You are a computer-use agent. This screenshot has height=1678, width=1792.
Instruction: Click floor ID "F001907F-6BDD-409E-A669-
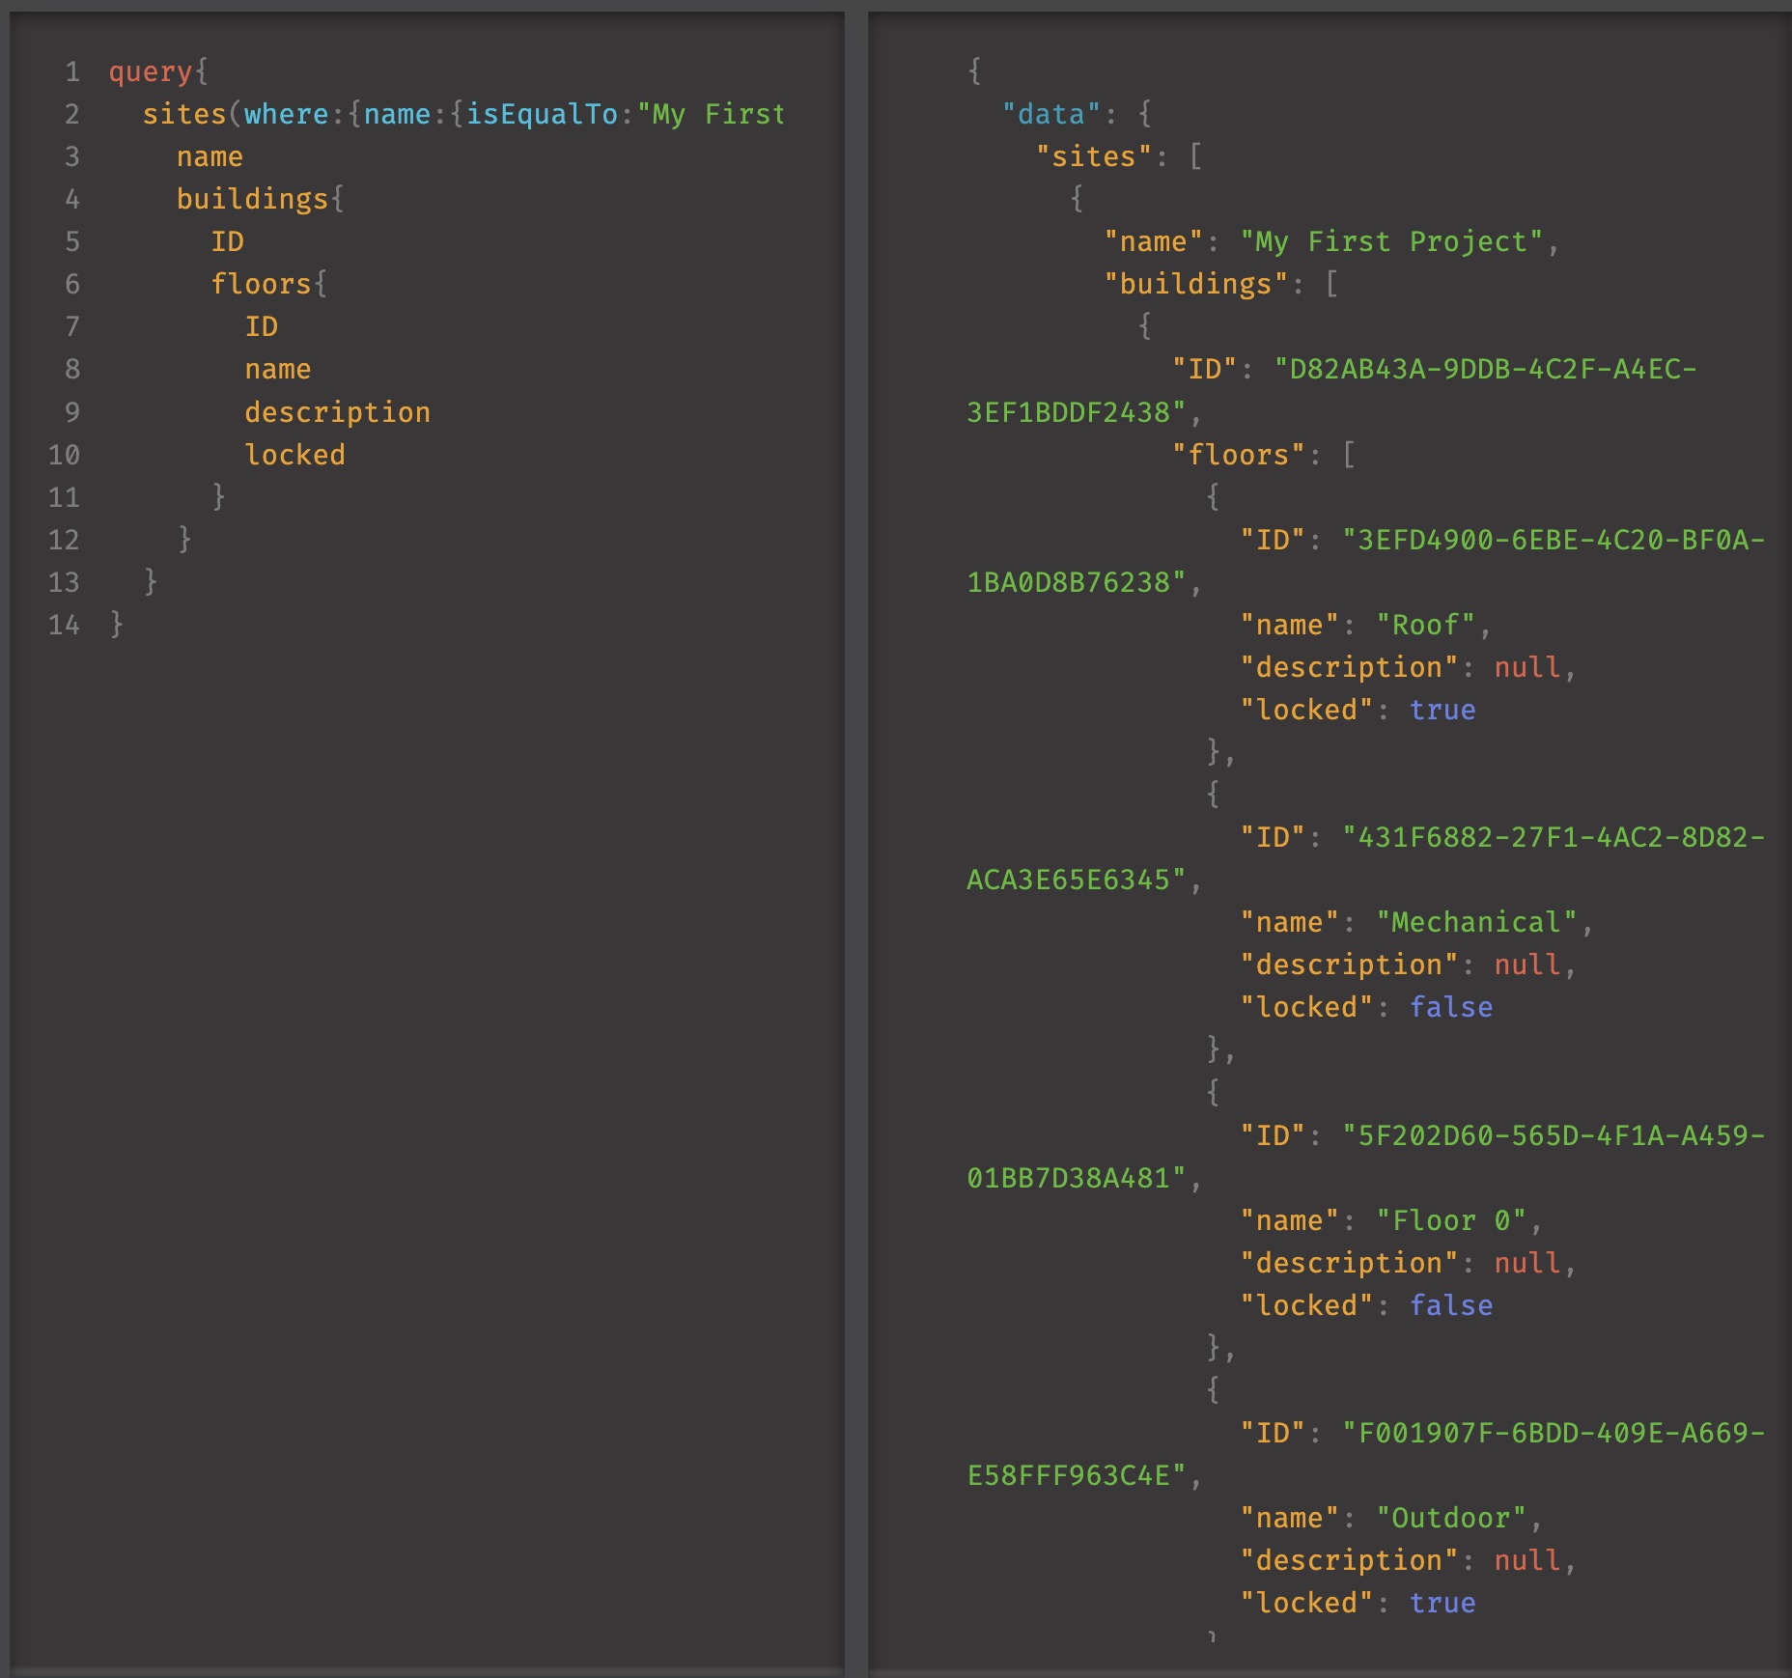coord(1554,1433)
